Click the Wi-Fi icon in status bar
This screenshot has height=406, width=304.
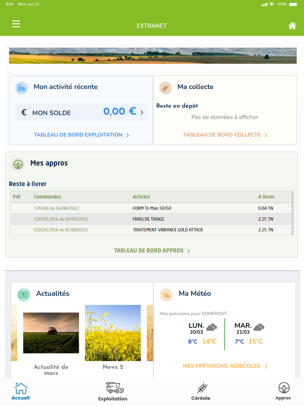pyautogui.click(x=272, y=4)
